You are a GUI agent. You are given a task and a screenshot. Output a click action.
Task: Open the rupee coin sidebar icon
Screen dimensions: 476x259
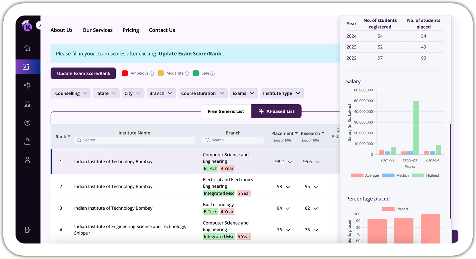27,123
